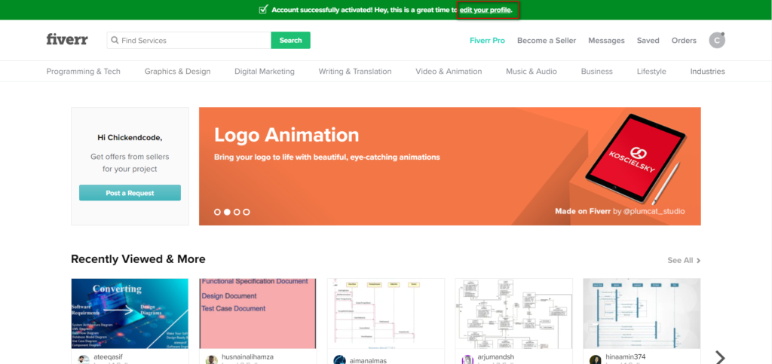Click husnainalihamza seller avatar
This screenshot has width=772, height=364.
tap(212, 359)
